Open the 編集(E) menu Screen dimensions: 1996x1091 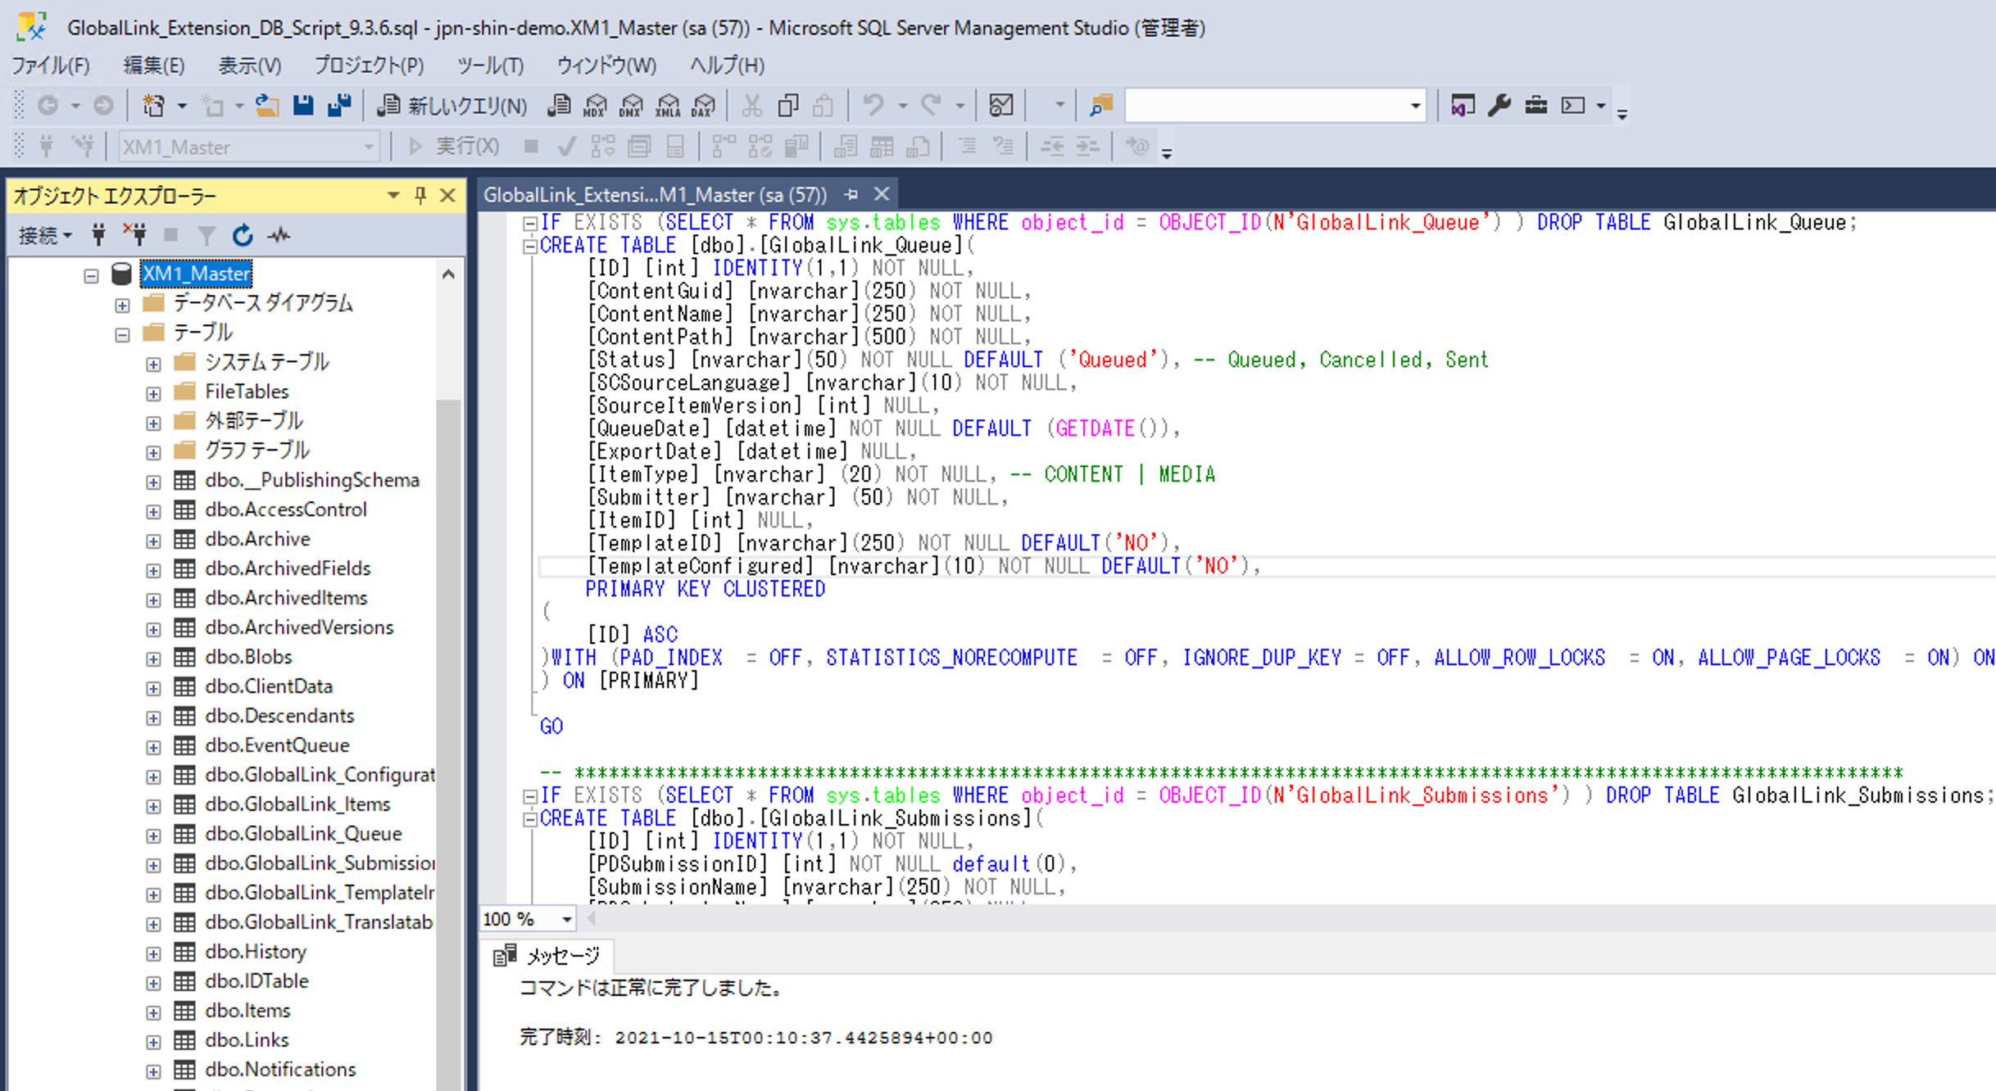[154, 66]
